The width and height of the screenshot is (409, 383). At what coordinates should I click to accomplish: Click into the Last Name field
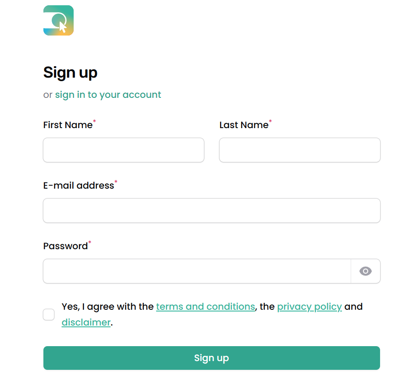pos(299,150)
